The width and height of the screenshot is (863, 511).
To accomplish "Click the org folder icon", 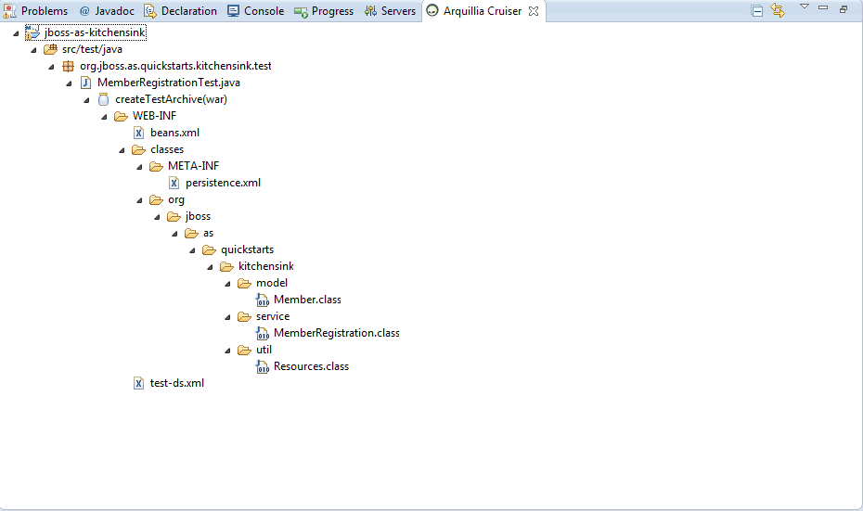I will point(156,199).
